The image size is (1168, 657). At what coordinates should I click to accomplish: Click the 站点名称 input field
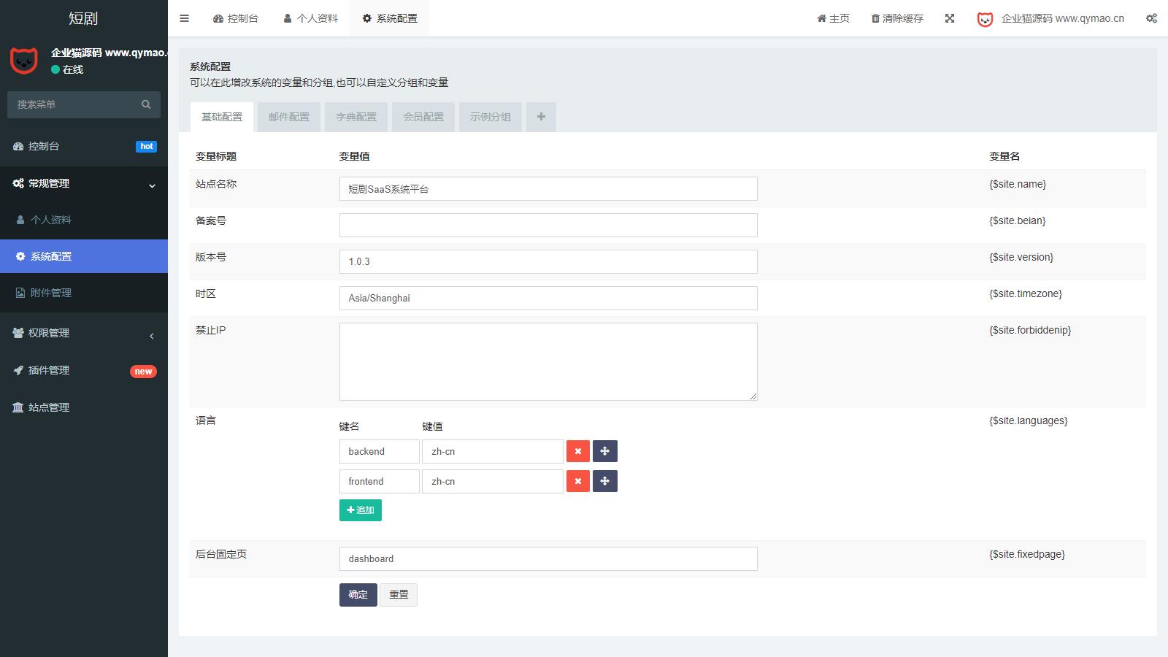pyautogui.click(x=547, y=189)
